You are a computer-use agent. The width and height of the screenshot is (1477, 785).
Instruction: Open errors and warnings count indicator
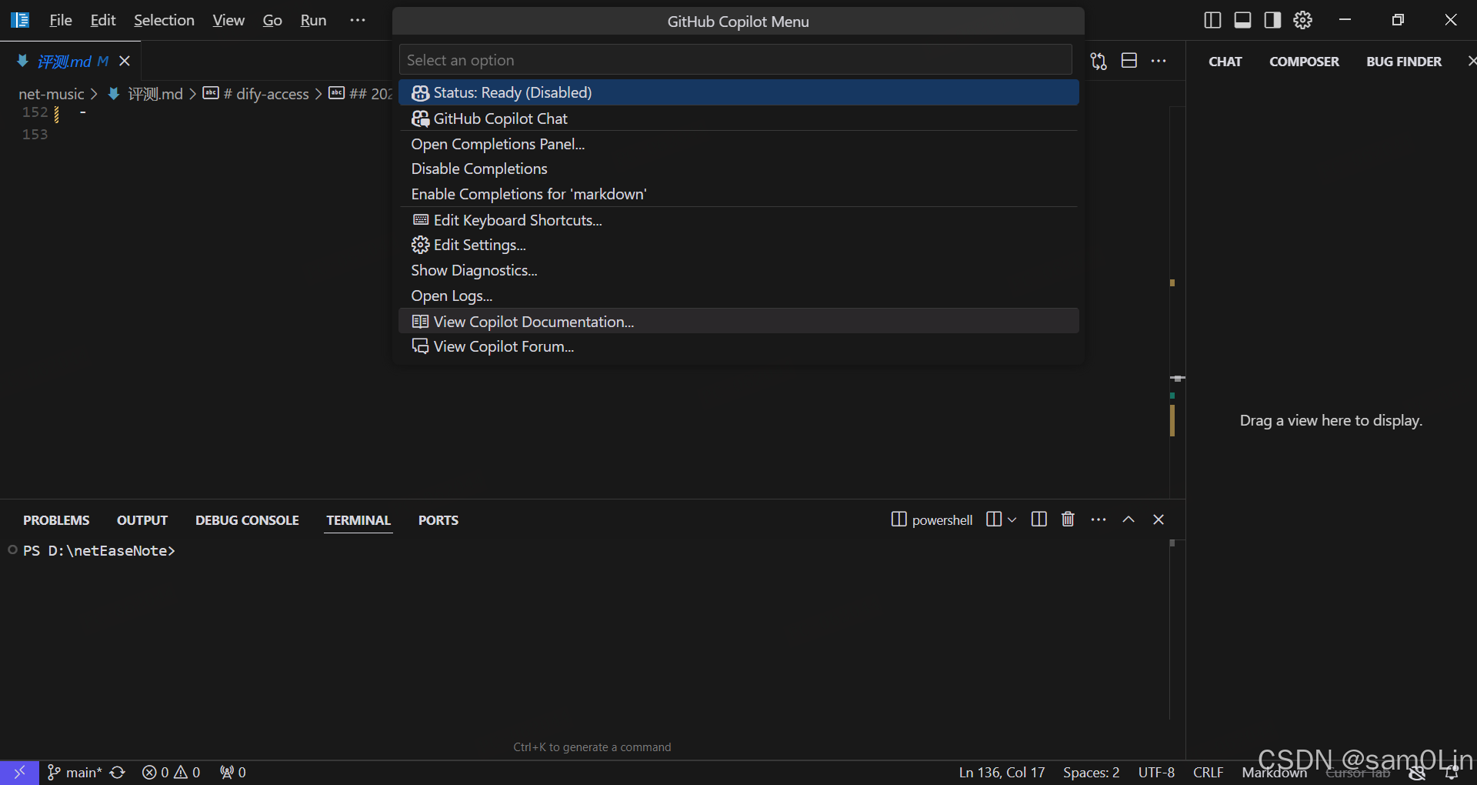(171, 772)
